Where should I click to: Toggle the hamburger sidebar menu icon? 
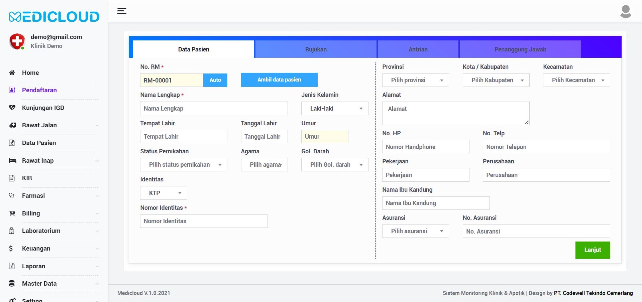pyautogui.click(x=122, y=11)
